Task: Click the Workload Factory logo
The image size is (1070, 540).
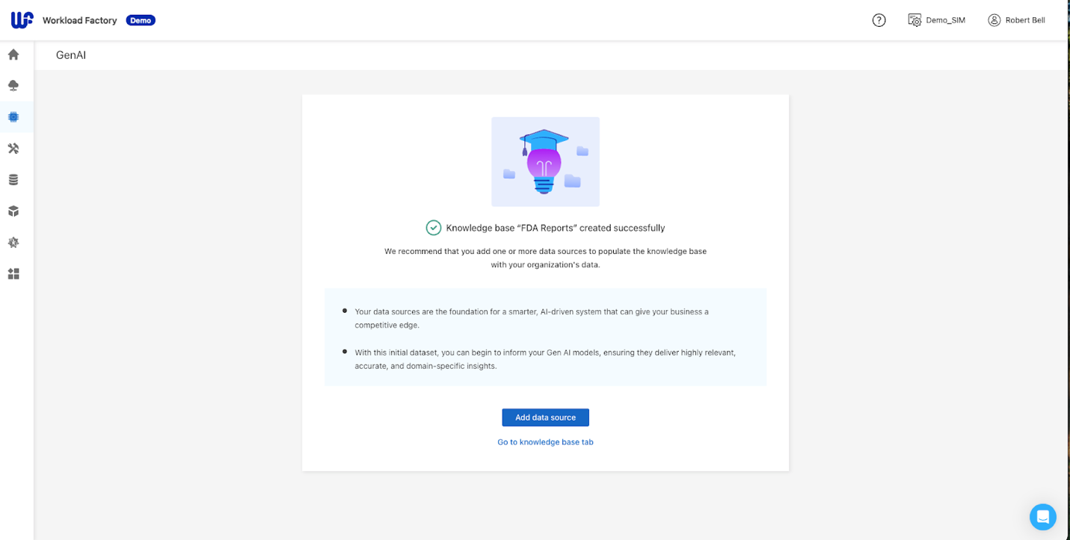Action: pos(22,20)
